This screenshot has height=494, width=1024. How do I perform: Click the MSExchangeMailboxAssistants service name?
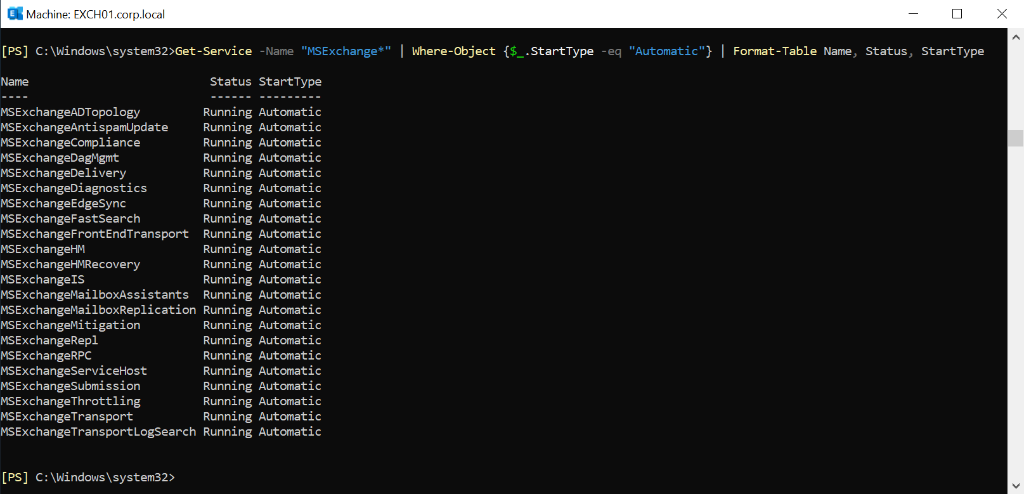click(94, 295)
